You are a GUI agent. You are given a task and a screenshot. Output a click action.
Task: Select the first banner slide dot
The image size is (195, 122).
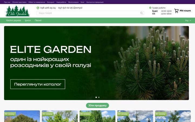pos(96,97)
